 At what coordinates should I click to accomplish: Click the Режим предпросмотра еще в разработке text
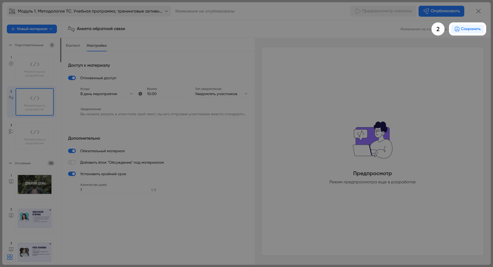click(x=372, y=182)
